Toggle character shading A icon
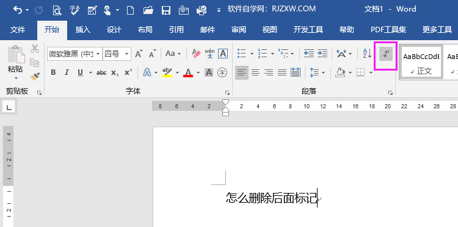The image size is (458, 227). coord(209,72)
